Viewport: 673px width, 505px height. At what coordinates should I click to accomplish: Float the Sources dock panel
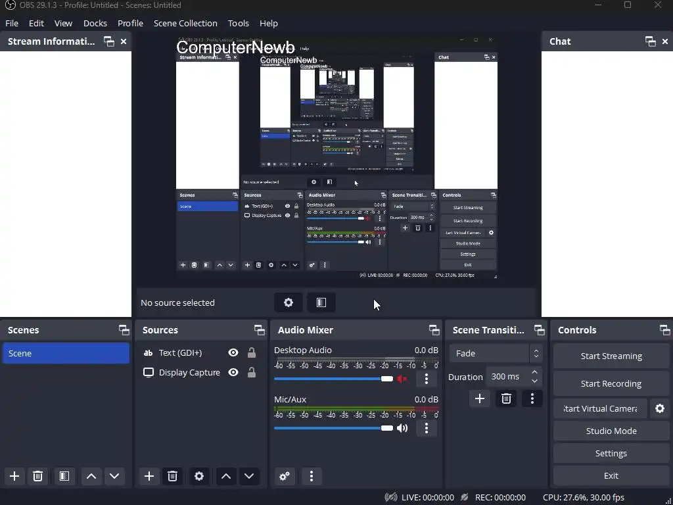tap(259, 330)
